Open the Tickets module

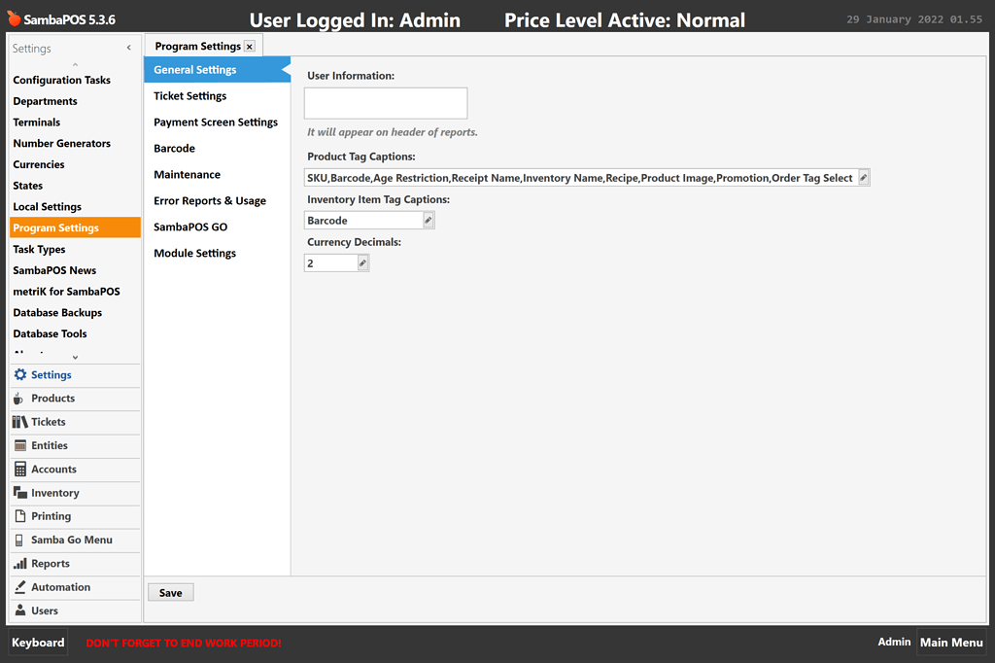point(76,422)
